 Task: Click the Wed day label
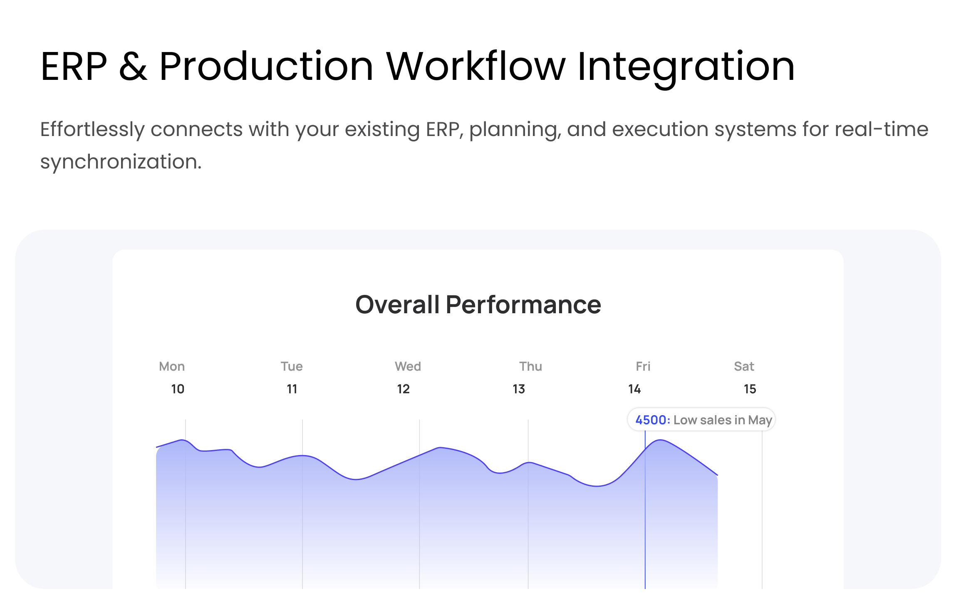[x=408, y=366]
